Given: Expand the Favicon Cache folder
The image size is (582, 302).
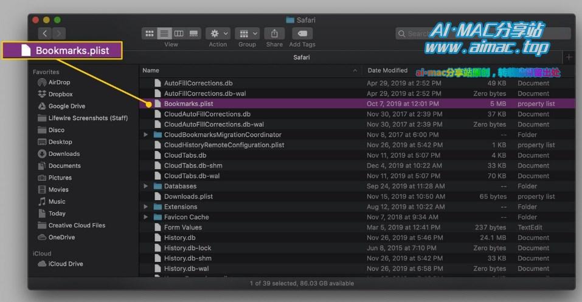Looking at the screenshot, I should pyautogui.click(x=146, y=217).
